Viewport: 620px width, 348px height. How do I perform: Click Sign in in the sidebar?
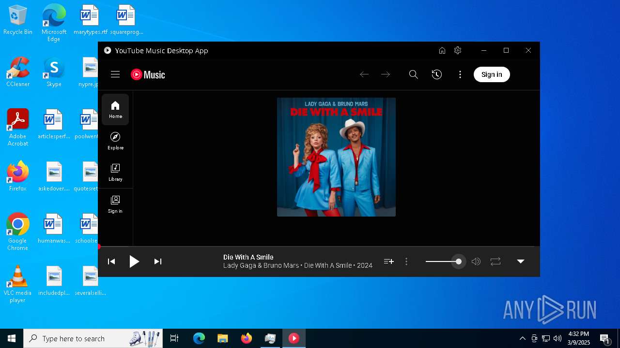pyautogui.click(x=115, y=204)
